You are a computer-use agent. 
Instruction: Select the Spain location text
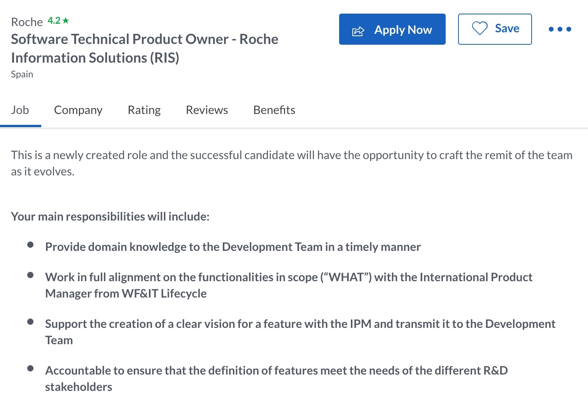pos(22,74)
